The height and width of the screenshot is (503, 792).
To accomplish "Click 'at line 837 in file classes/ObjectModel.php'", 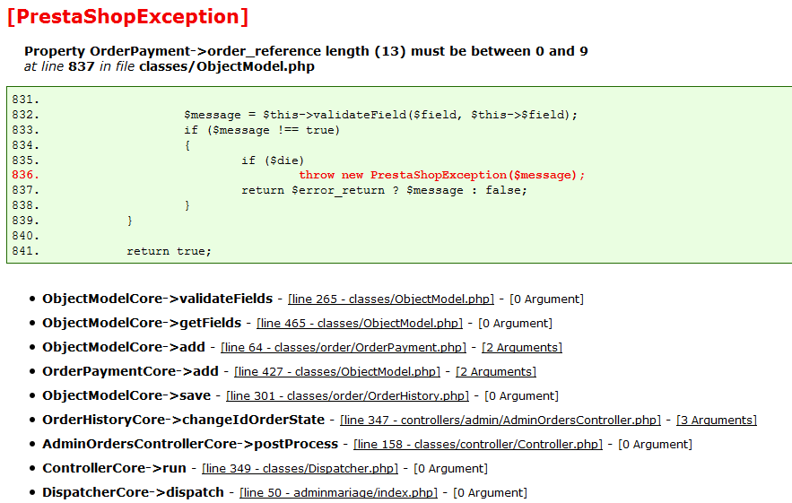I will point(170,66).
